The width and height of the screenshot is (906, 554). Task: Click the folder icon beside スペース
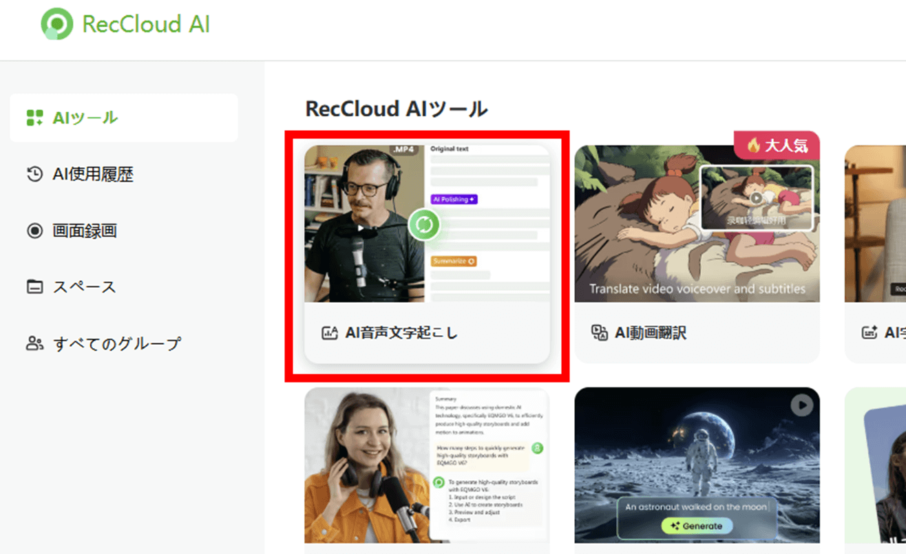coord(34,287)
